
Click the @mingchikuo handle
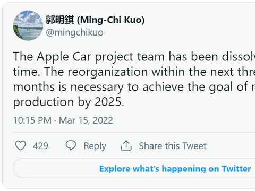pos(74,33)
